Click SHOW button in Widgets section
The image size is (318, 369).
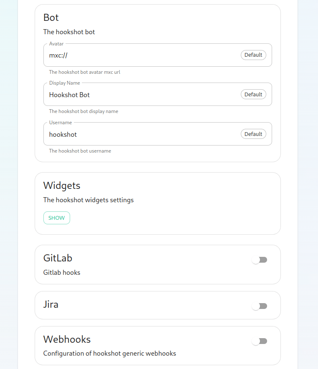click(x=57, y=218)
